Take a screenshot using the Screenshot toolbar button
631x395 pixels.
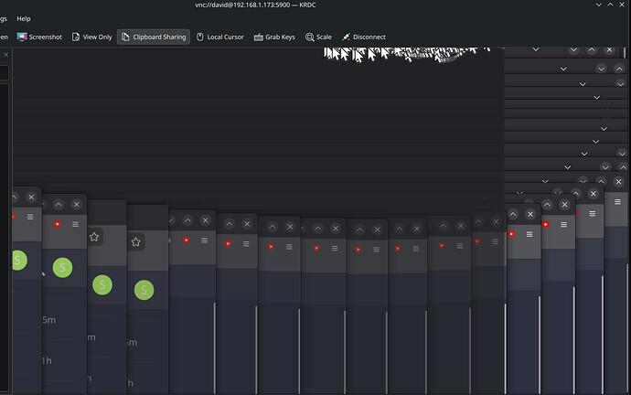[x=38, y=37]
